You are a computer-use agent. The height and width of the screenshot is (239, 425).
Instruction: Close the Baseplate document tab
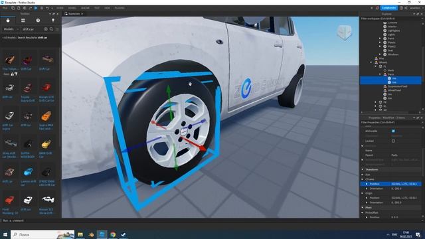82,13
